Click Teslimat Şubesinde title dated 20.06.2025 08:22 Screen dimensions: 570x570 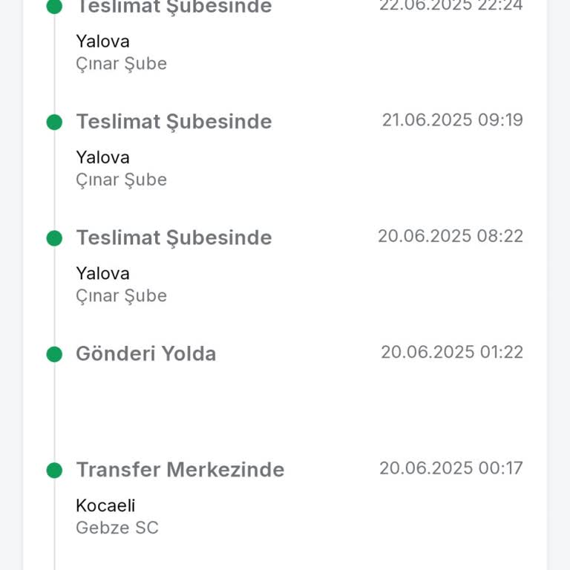click(x=174, y=238)
